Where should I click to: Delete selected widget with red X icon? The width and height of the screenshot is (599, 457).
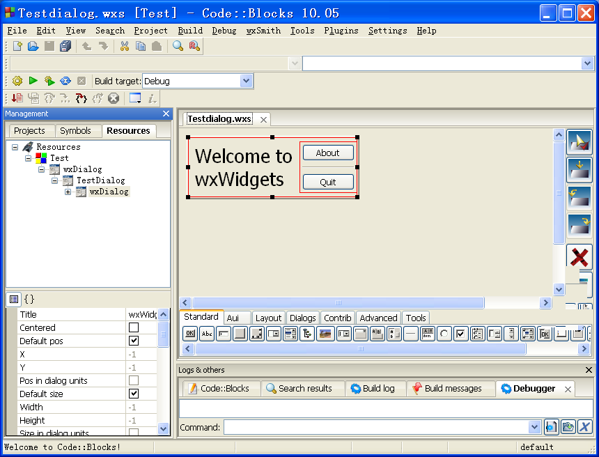[x=579, y=256]
